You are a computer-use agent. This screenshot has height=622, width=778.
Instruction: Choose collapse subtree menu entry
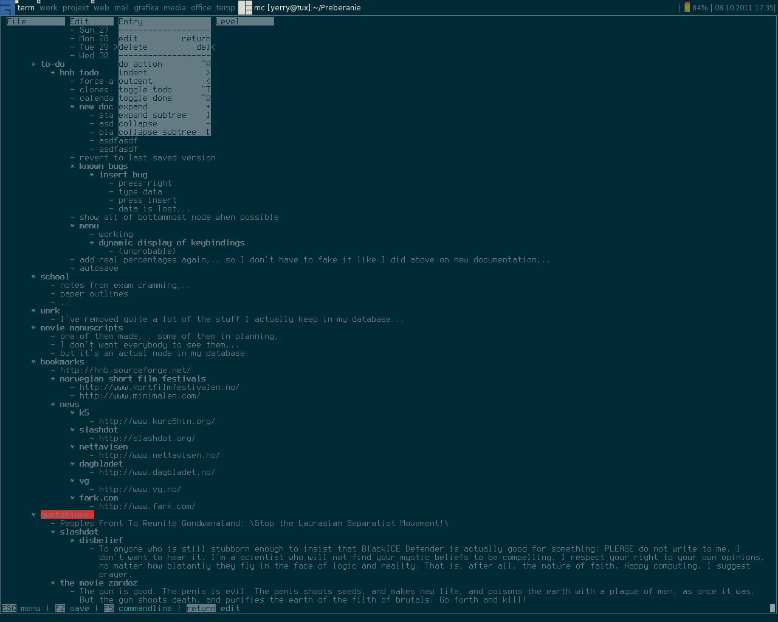pyautogui.click(x=164, y=132)
